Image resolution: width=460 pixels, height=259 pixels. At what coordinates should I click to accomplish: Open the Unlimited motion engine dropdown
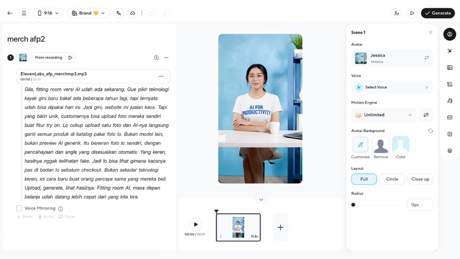(x=383, y=115)
